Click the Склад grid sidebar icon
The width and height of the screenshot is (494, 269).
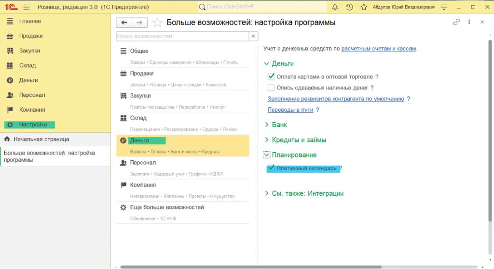pyautogui.click(x=10, y=65)
